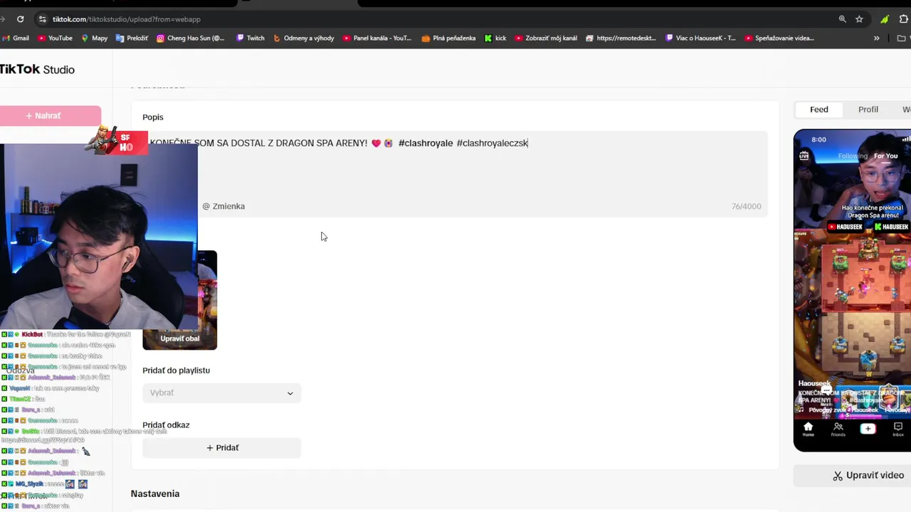
Task: Open the Extensions puzzle icon
Action: [904, 19]
